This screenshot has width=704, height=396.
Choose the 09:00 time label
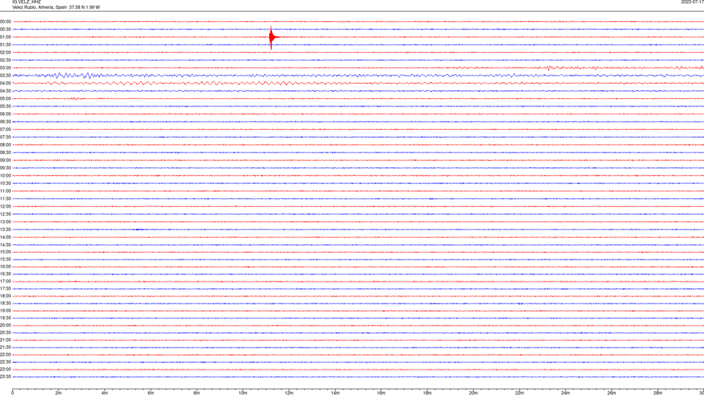5,161
